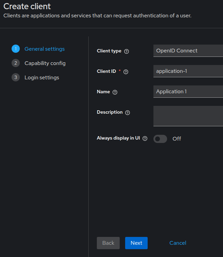Open the Client type OpenID Connect dropdown
223x257 pixels.
188,51
